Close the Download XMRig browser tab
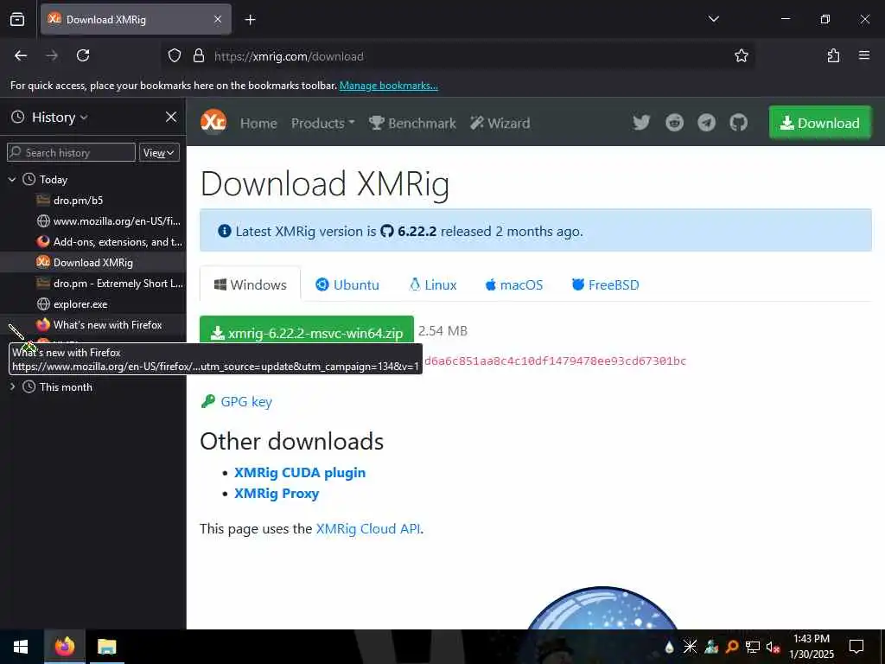This screenshot has width=885, height=664. coord(218,19)
